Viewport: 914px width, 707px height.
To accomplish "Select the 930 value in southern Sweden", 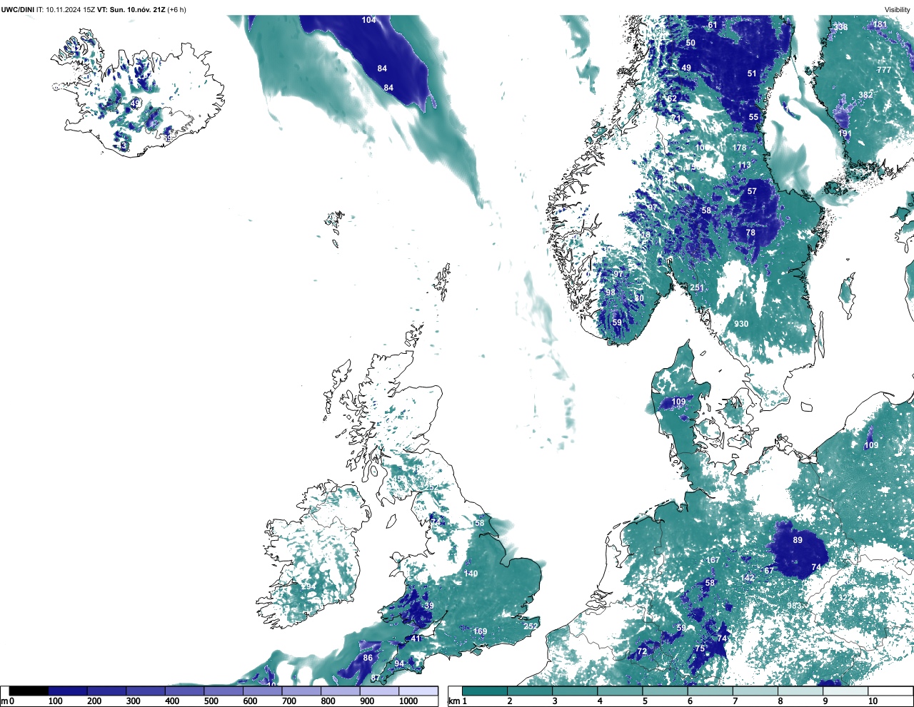I will point(741,324).
